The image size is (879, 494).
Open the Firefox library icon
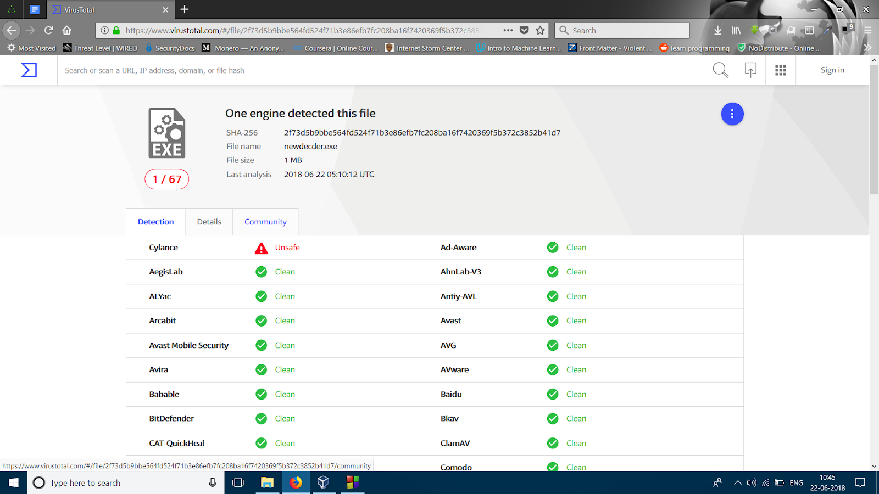click(736, 30)
